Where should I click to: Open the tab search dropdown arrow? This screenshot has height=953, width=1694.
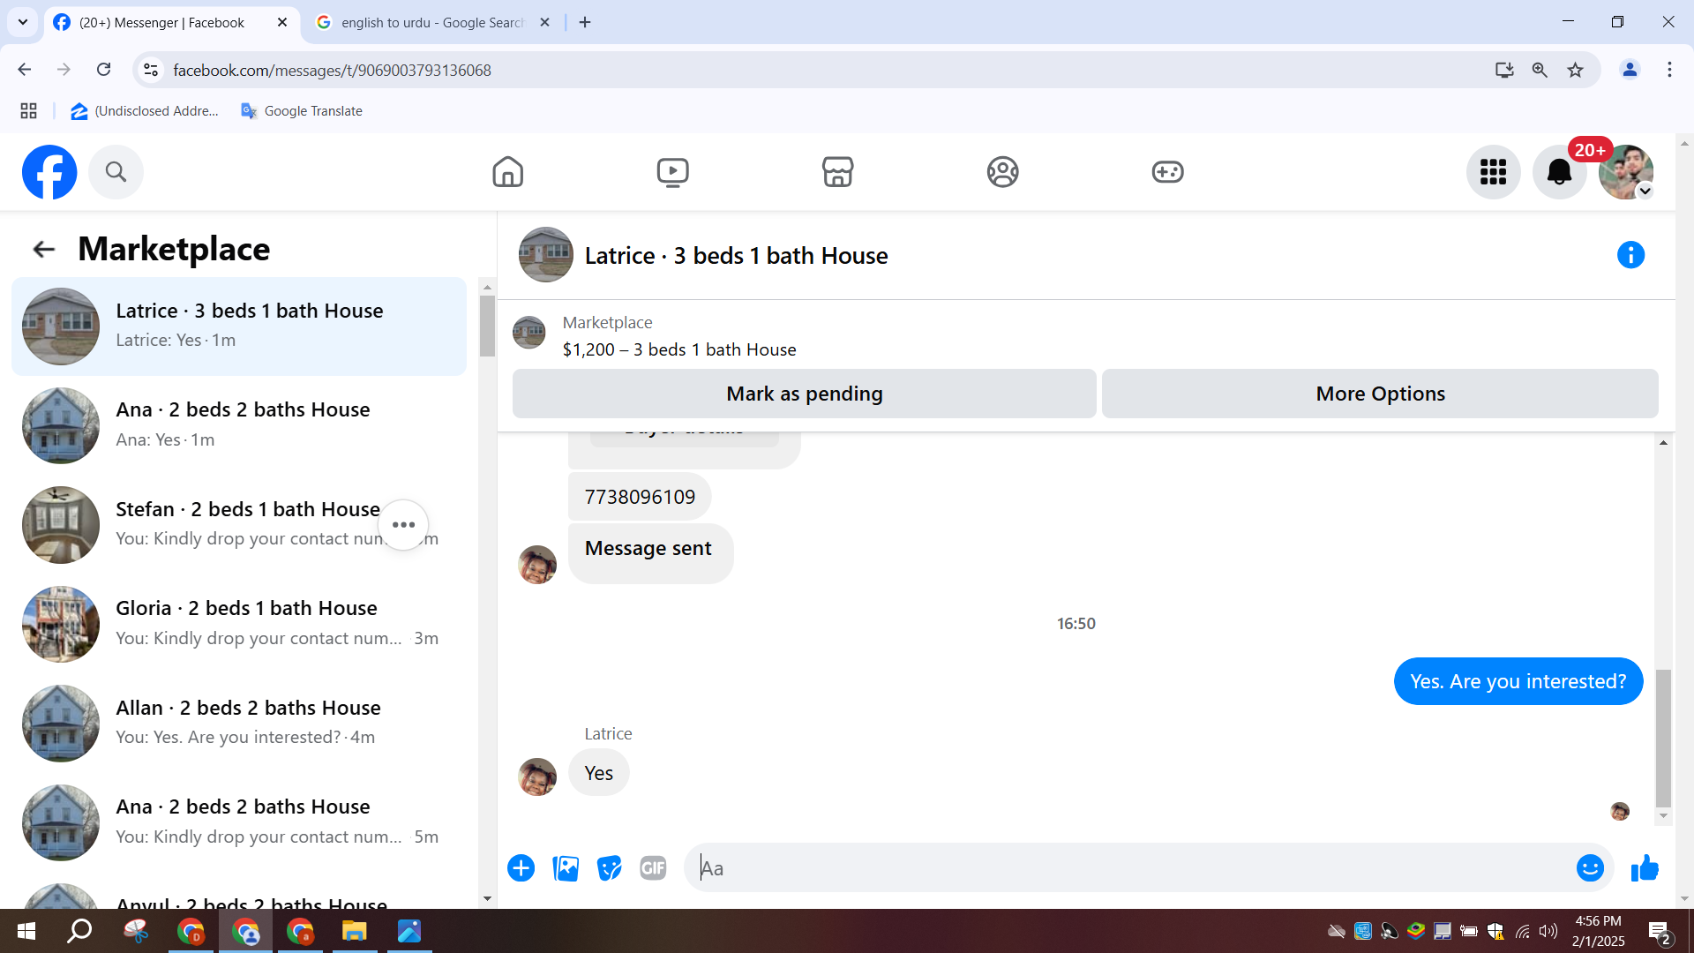coord(23,22)
